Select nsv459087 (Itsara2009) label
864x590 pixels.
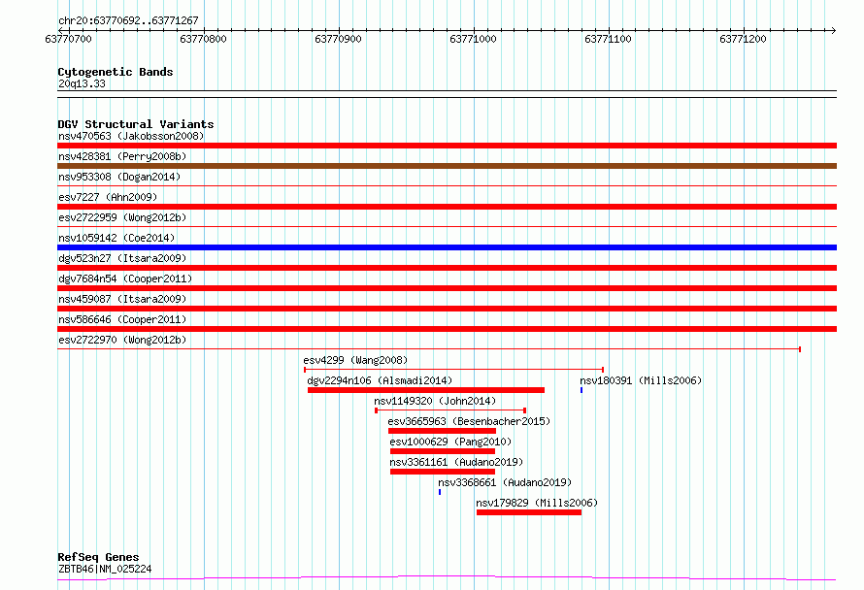(122, 299)
